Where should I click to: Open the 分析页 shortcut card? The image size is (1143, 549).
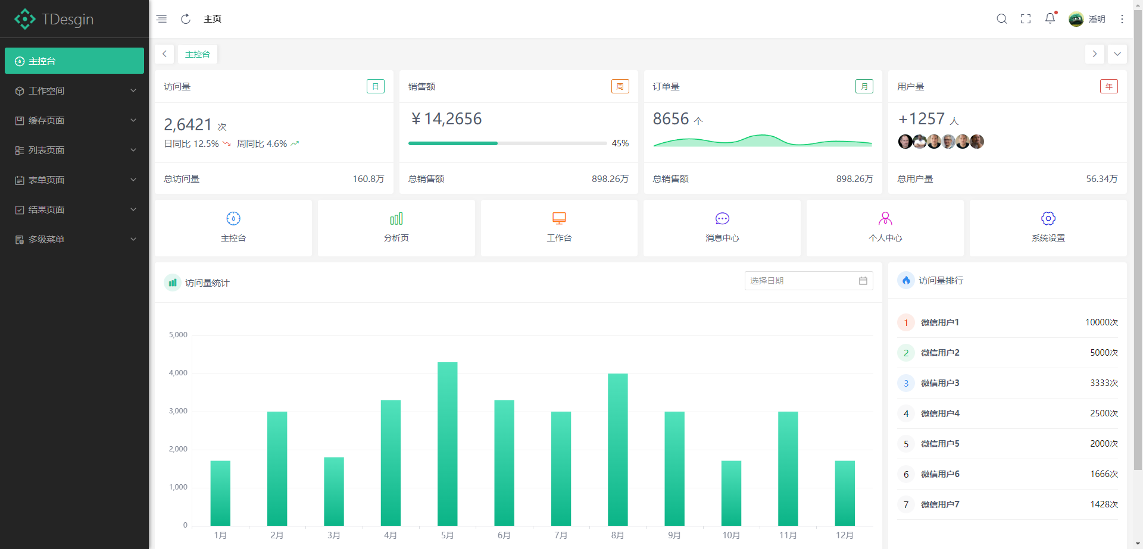click(396, 228)
